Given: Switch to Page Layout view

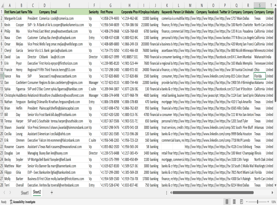Looking at the screenshot, I should (234, 202).
